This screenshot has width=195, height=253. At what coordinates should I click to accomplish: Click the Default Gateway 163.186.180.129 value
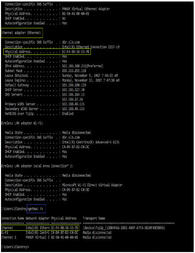[74, 85]
